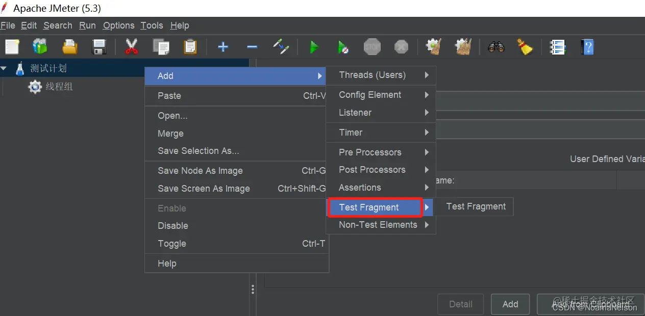
Task: Open the Templates toolbar icon
Action: click(40, 47)
